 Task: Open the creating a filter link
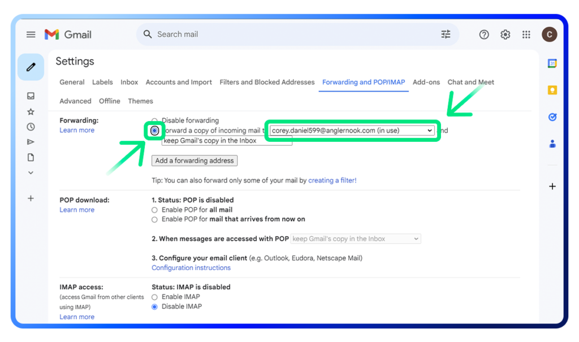click(x=332, y=180)
